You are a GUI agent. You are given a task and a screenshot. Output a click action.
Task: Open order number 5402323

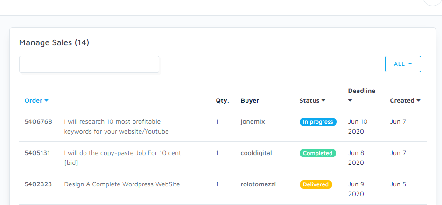tap(38, 184)
